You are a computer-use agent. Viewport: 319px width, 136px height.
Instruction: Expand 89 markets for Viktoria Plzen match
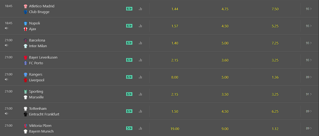[x=308, y=128]
